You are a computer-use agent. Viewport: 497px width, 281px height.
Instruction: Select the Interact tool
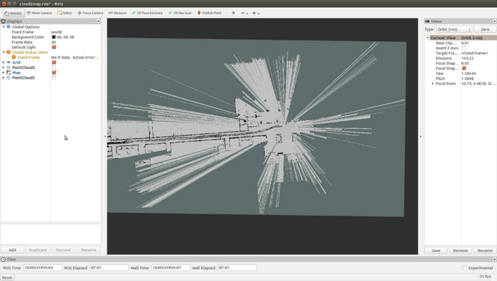click(13, 13)
